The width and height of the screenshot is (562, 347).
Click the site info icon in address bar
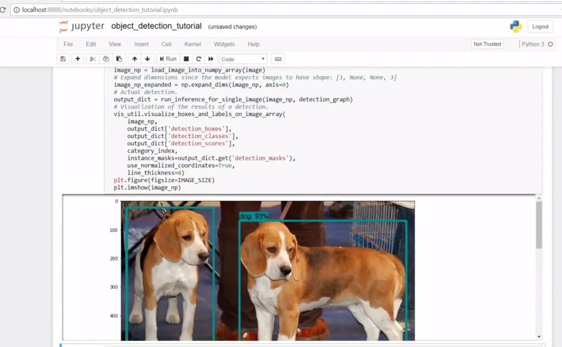(17, 10)
